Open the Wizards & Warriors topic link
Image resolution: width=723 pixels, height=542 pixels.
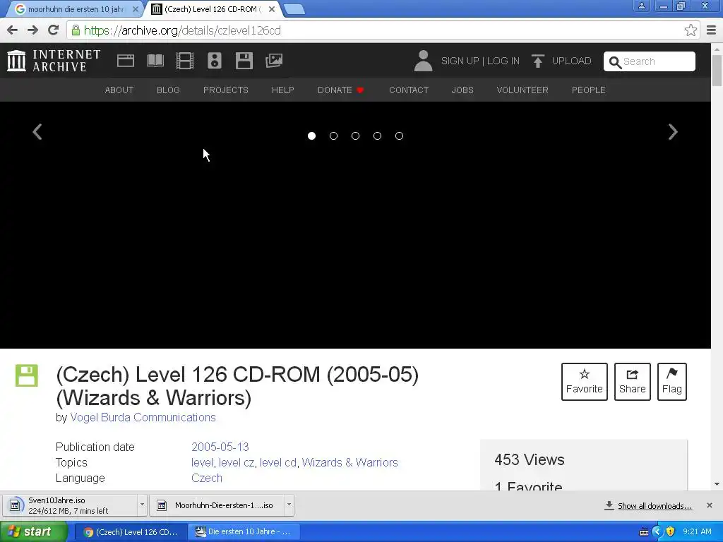point(349,462)
